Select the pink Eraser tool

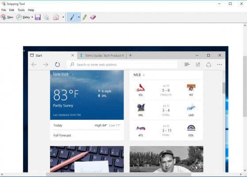coord(93,17)
